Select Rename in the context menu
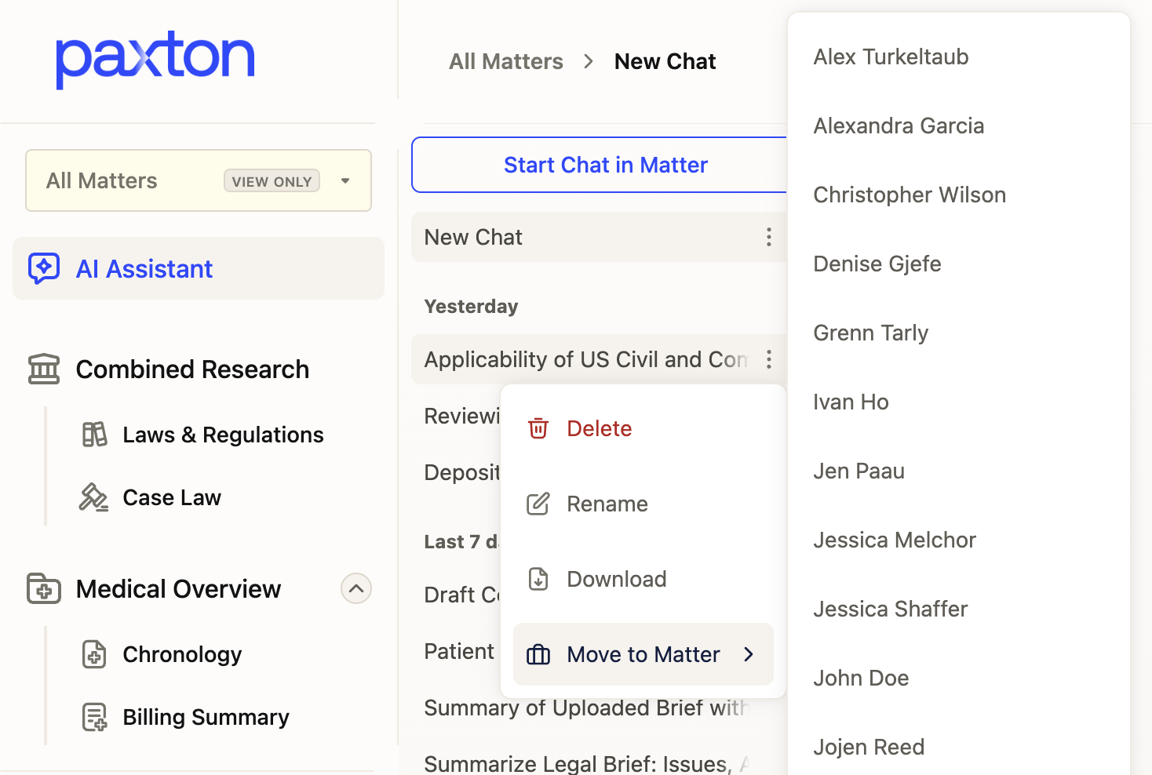1152x775 pixels. pyautogui.click(x=607, y=504)
